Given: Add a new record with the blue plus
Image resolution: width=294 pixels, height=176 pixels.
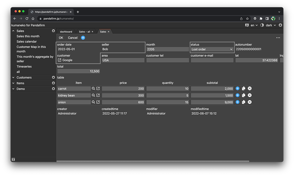Looking at the screenshot, I should (x=83, y=38).
